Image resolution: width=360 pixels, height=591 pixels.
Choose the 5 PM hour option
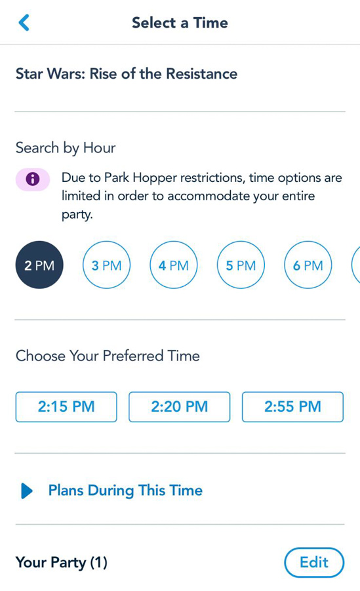click(241, 265)
